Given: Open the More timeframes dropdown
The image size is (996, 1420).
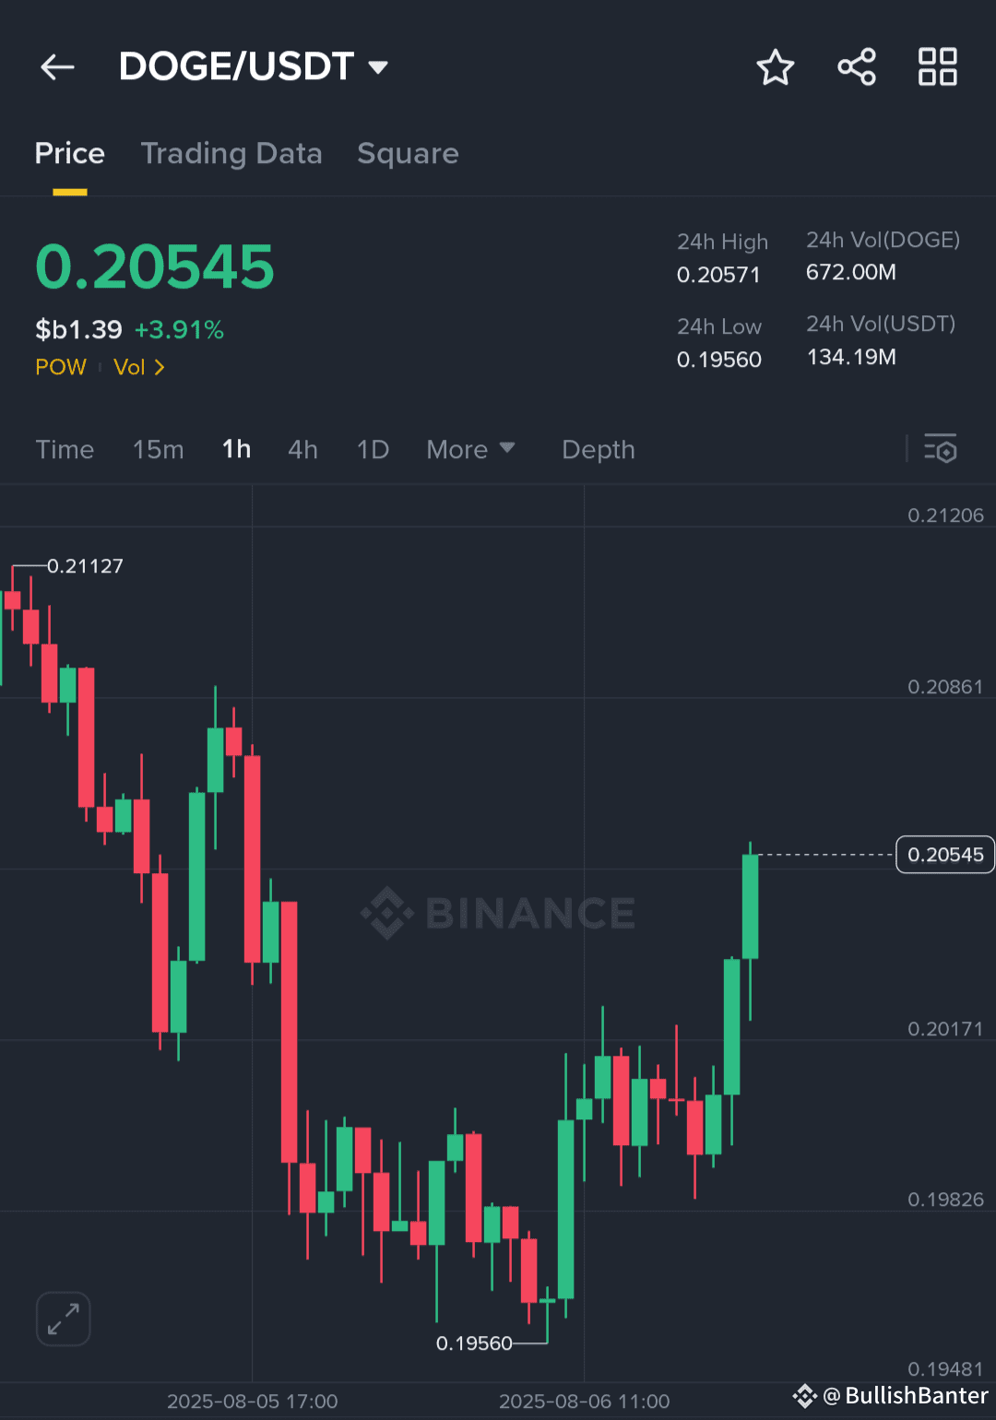Looking at the screenshot, I should (x=470, y=449).
